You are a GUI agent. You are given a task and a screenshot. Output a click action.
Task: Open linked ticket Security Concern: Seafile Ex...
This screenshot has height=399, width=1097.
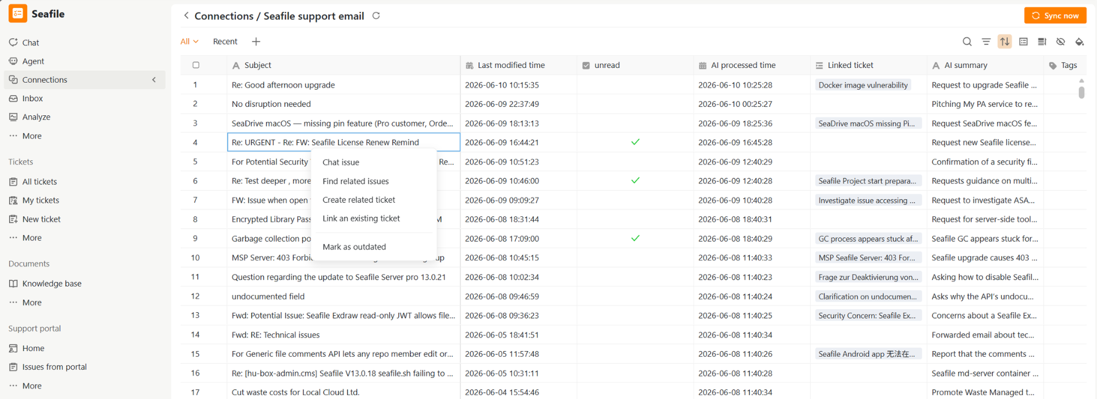868,316
